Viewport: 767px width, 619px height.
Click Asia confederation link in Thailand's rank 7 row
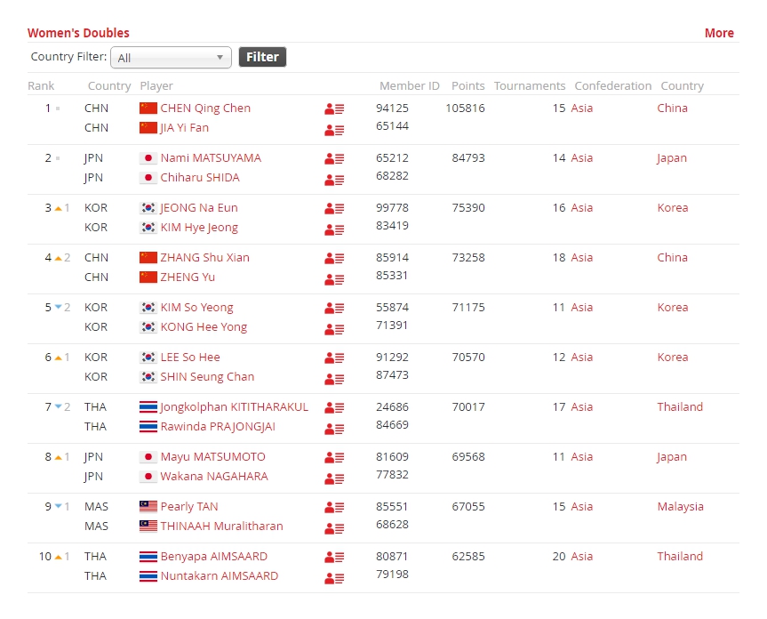click(581, 407)
